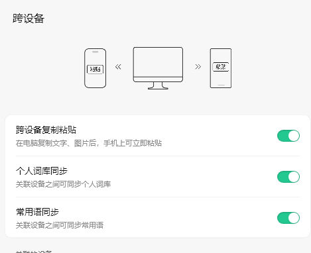Click the 常用语同步 setting title
311x253 pixels.
coord(37,212)
